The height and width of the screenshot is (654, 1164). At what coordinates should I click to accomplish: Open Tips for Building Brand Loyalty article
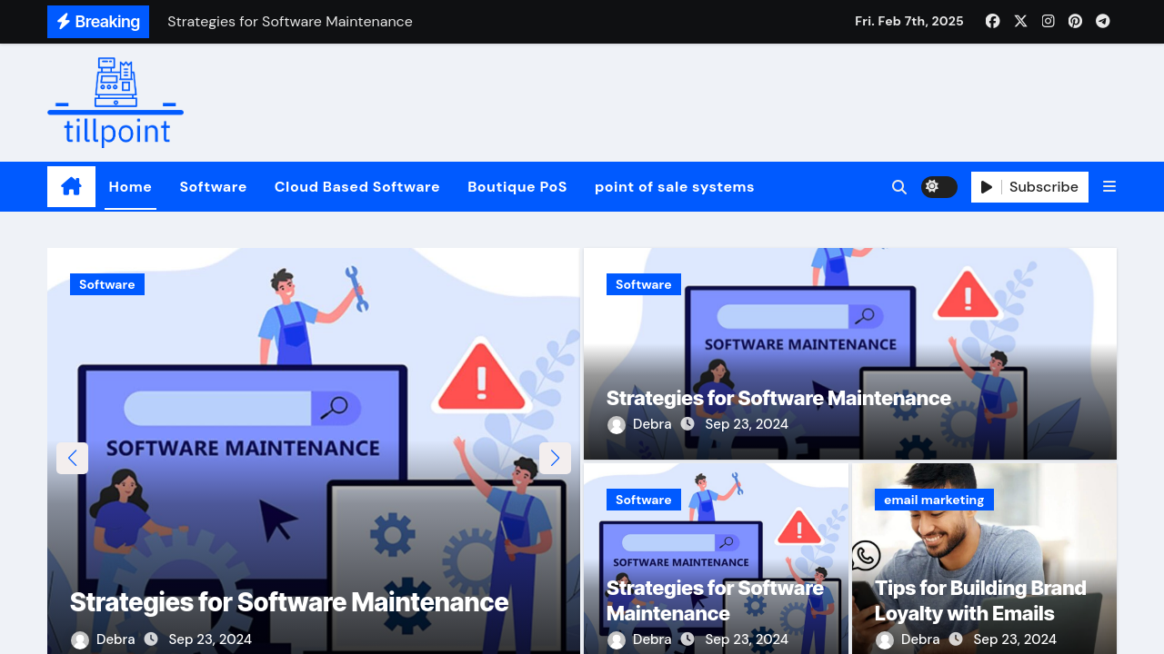(x=979, y=600)
